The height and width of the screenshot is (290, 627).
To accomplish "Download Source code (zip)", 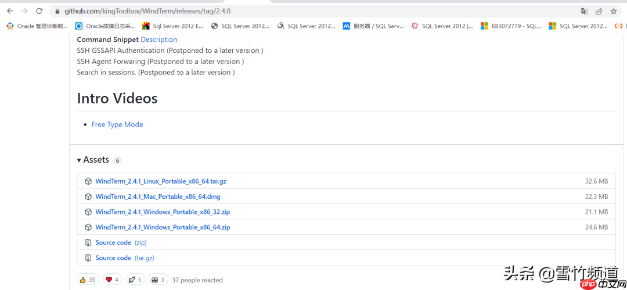I will click(121, 242).
